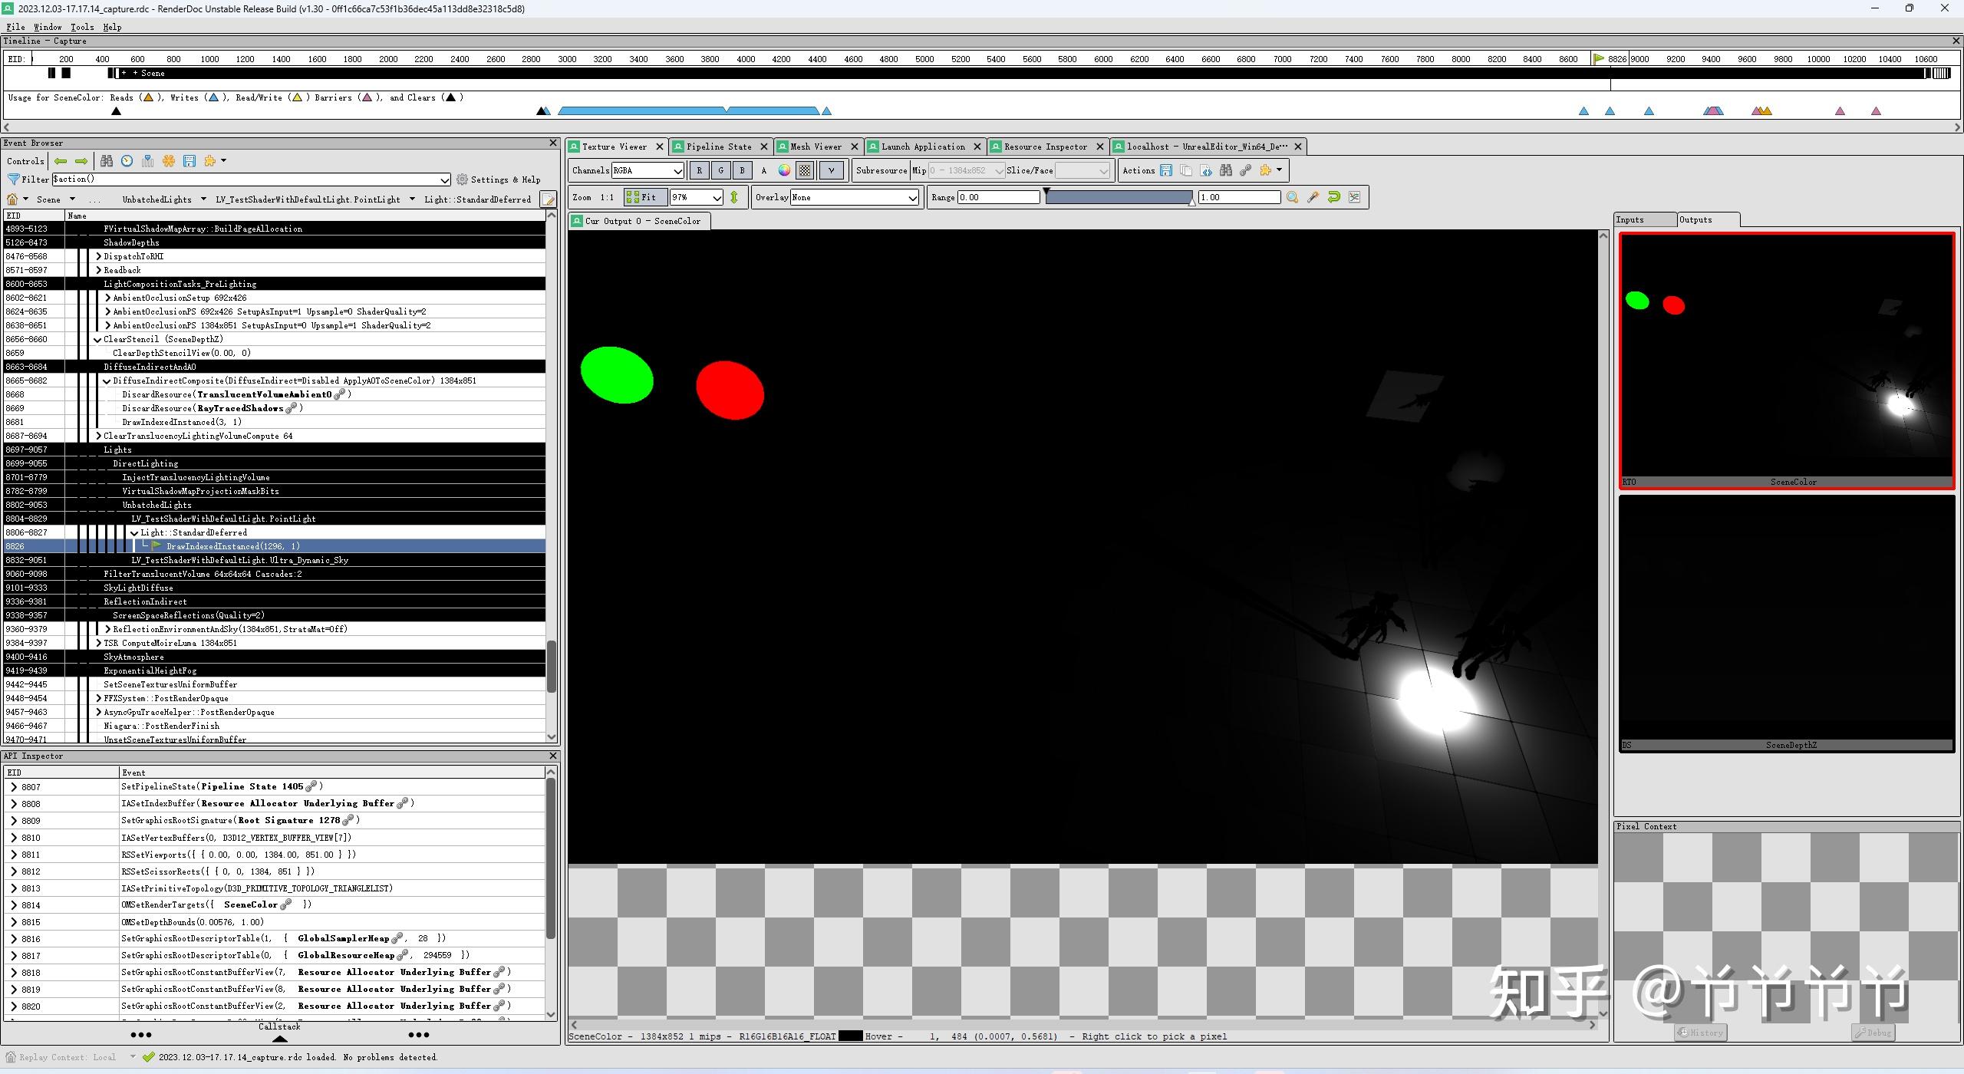Screen dimensions: 1964x1074
Task: Toggle the R red channel
Action: click(x=699, y=170)
